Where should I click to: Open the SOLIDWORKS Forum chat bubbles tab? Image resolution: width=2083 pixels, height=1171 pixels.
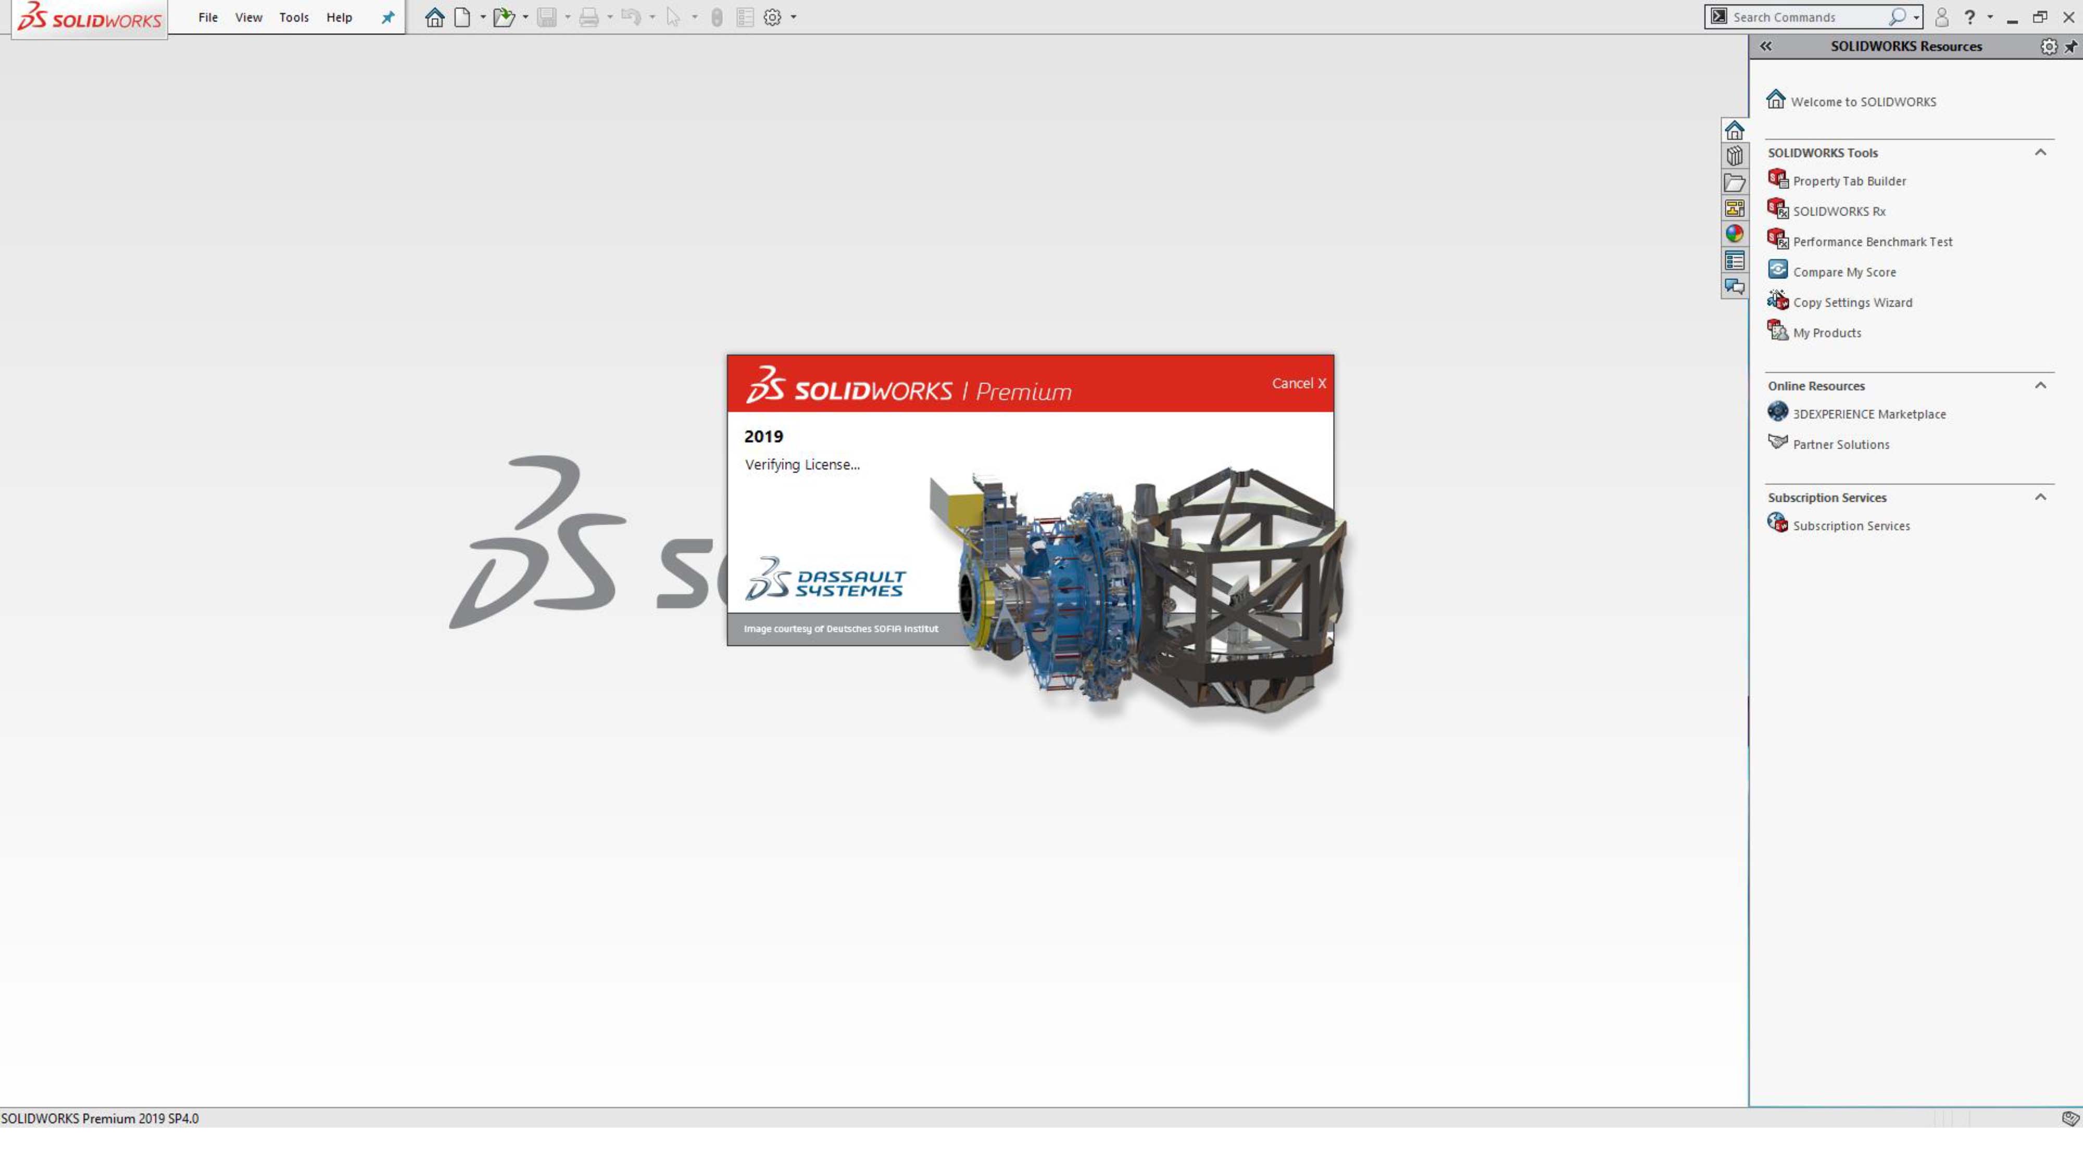pyautogui.click(x=1735, y=287)
